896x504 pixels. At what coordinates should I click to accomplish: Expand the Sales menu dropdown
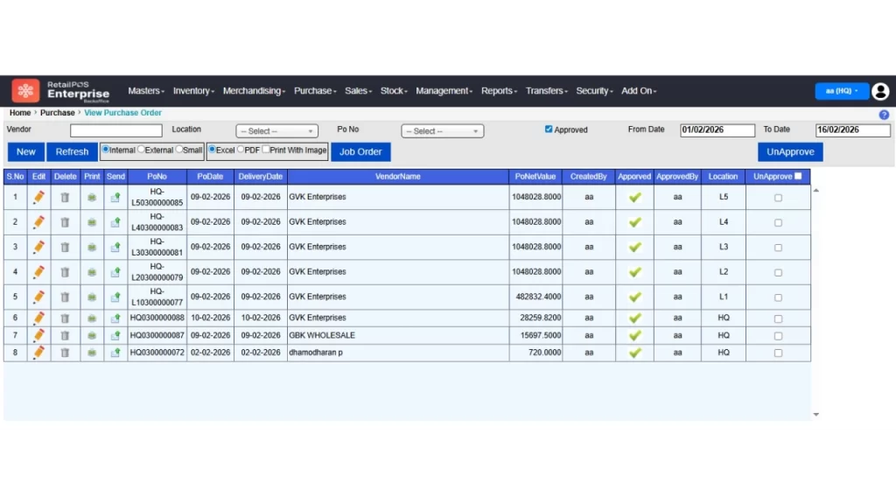tap(358, 91)
